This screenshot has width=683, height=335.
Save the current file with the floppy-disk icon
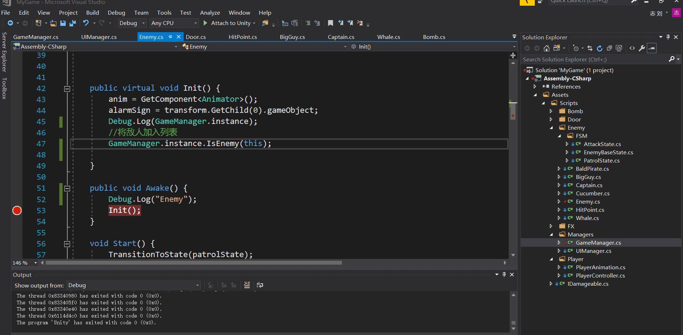click(x=63, y=23)
